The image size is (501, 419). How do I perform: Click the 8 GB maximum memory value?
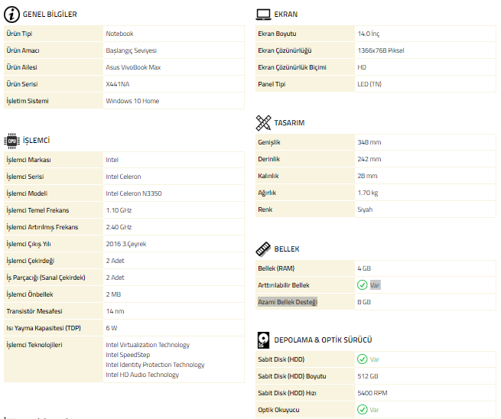tap(364, 302)
